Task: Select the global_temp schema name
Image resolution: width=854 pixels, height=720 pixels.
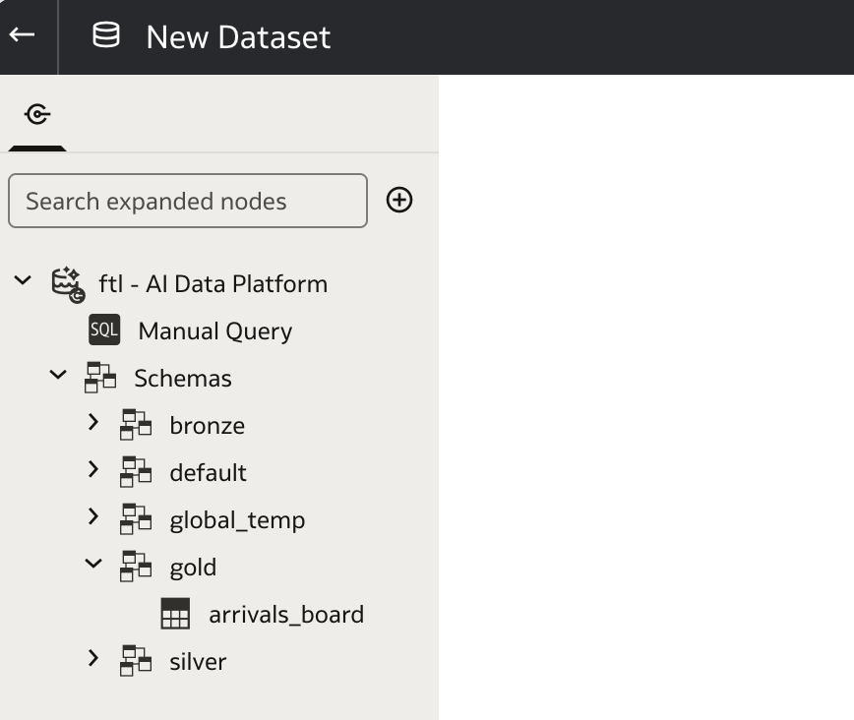Action: coord(237,520)
